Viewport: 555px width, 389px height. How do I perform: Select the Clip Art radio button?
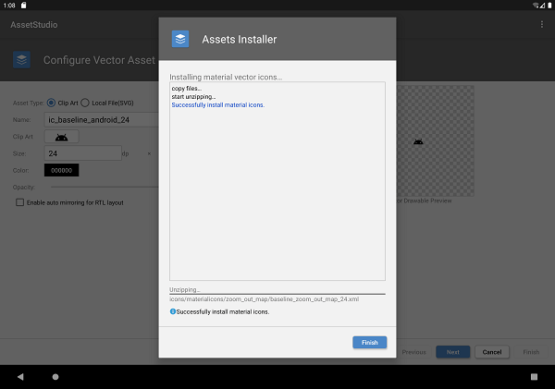click(51, 103)
